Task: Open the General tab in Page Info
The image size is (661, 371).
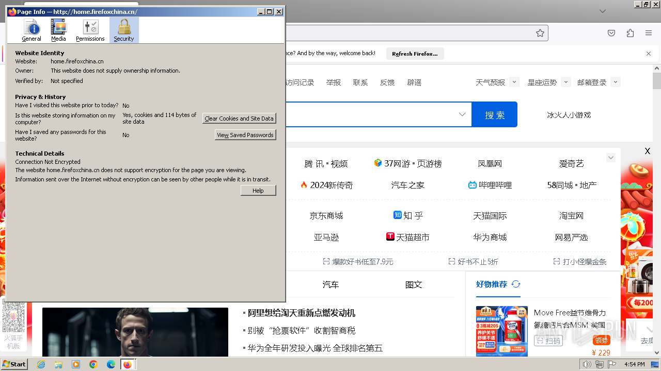Action: [x=32, y=30]
